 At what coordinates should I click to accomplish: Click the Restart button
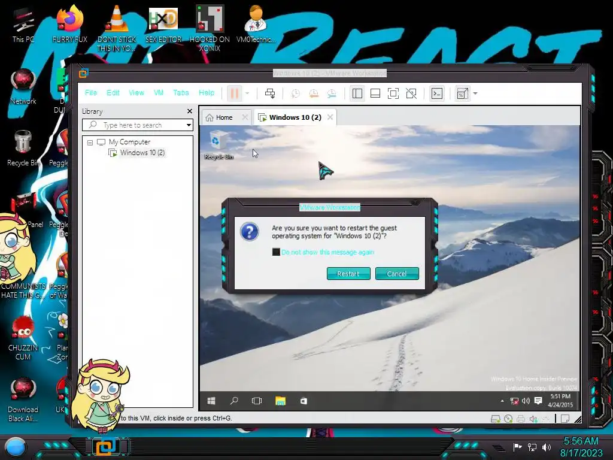click(348, 274)
